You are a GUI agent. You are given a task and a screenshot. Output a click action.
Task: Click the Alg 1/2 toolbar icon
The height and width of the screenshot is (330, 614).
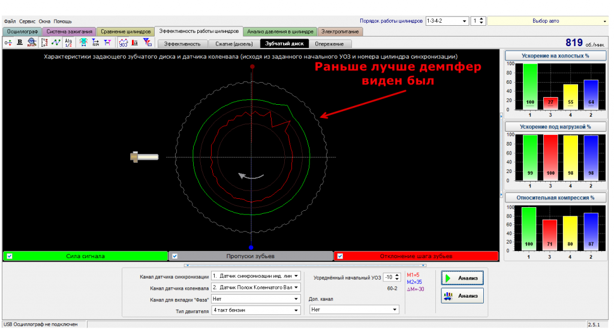point(68,43)
